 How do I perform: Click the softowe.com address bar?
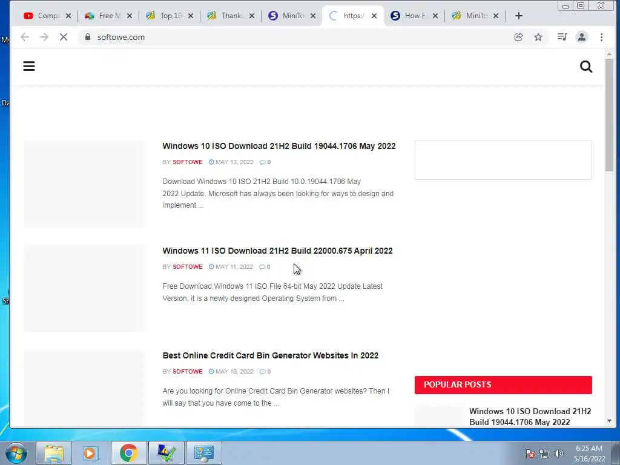pos(292,37)
